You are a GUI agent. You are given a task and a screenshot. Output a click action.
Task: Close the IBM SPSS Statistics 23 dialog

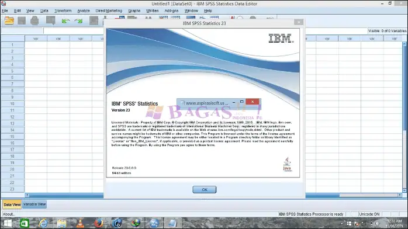(299, 22)
